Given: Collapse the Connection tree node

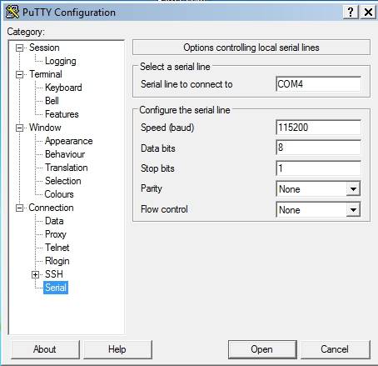Looking at the screenshot, I should point(19,208).
